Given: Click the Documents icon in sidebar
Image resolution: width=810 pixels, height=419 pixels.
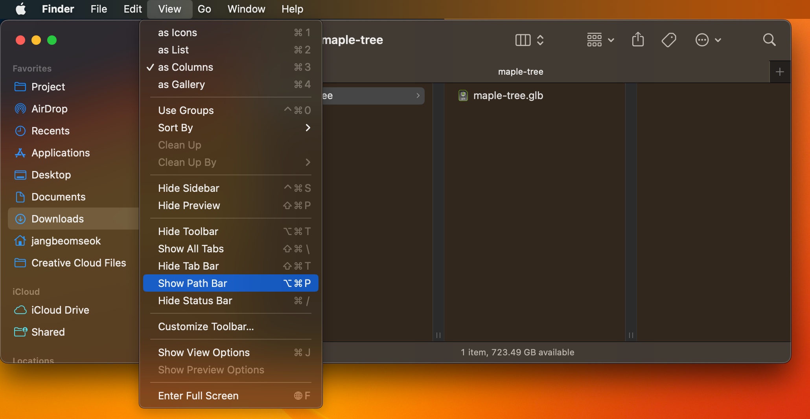Looking at the screenshot, I should 20,197.
